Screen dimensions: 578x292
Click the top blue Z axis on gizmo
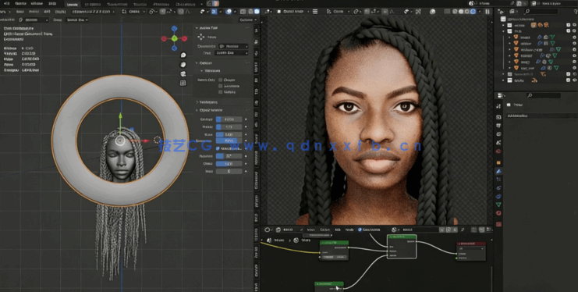tap(175, 28)
